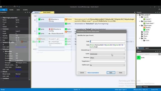The image size is (161, 91).
Task: Click the Max speed value 200
Action: [x=17, y=54]
